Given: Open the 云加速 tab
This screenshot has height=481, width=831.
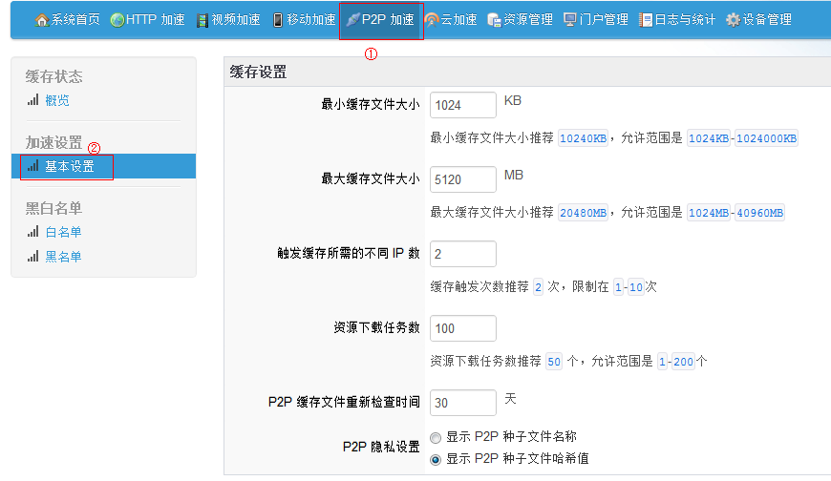Looking at the screenshot, I should tap(452, 20).
